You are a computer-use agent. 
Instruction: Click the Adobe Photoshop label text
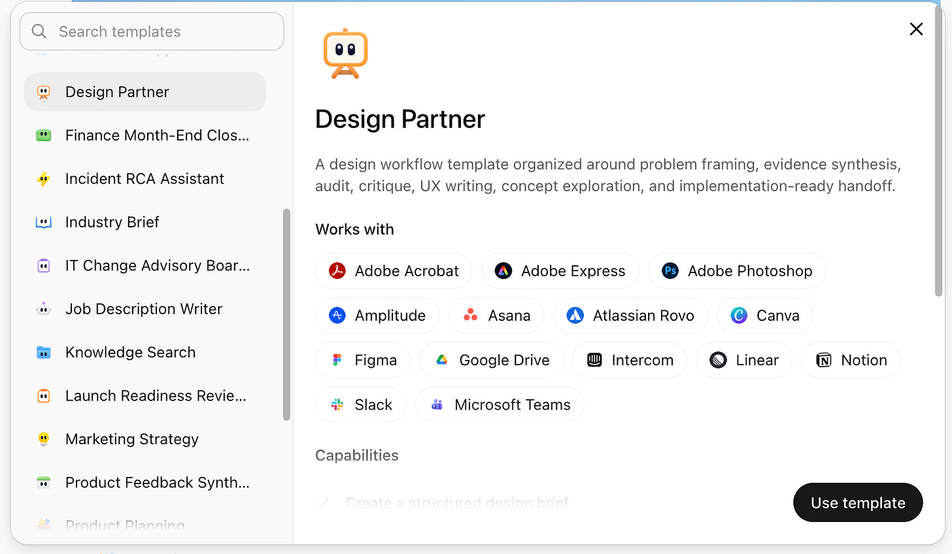coord(750,271)
